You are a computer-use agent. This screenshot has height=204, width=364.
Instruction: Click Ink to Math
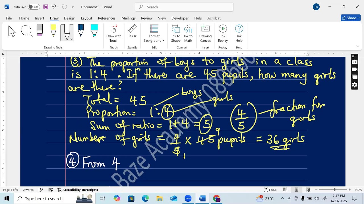coord(188,34)
